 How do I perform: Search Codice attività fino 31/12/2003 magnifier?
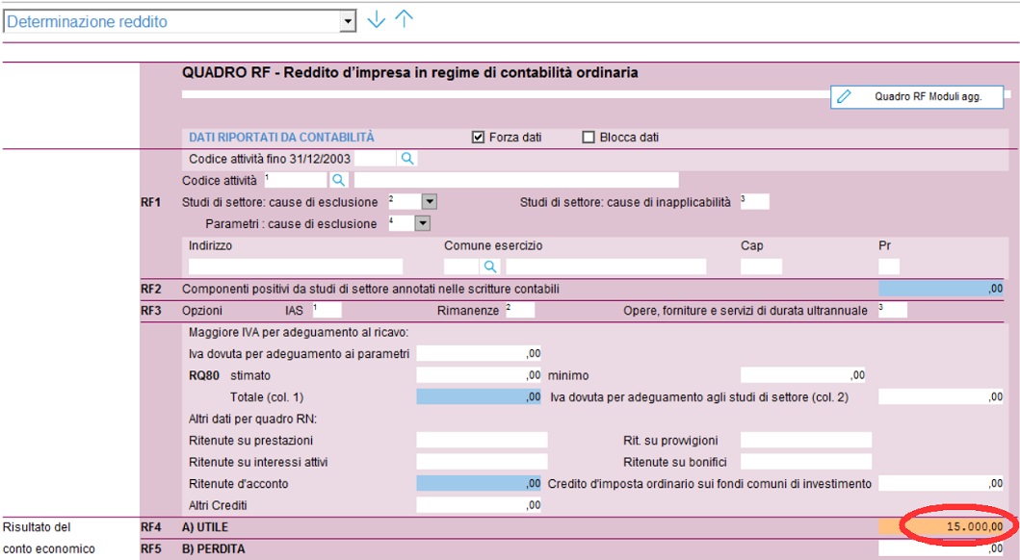(x=407, y=159)
